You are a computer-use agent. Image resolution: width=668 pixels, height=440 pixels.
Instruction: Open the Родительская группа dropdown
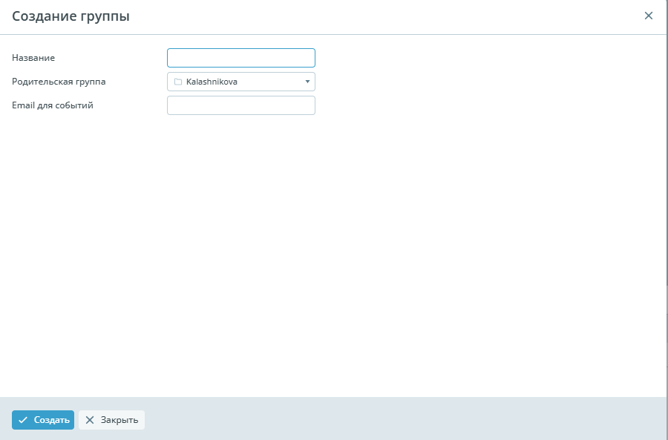240,82
